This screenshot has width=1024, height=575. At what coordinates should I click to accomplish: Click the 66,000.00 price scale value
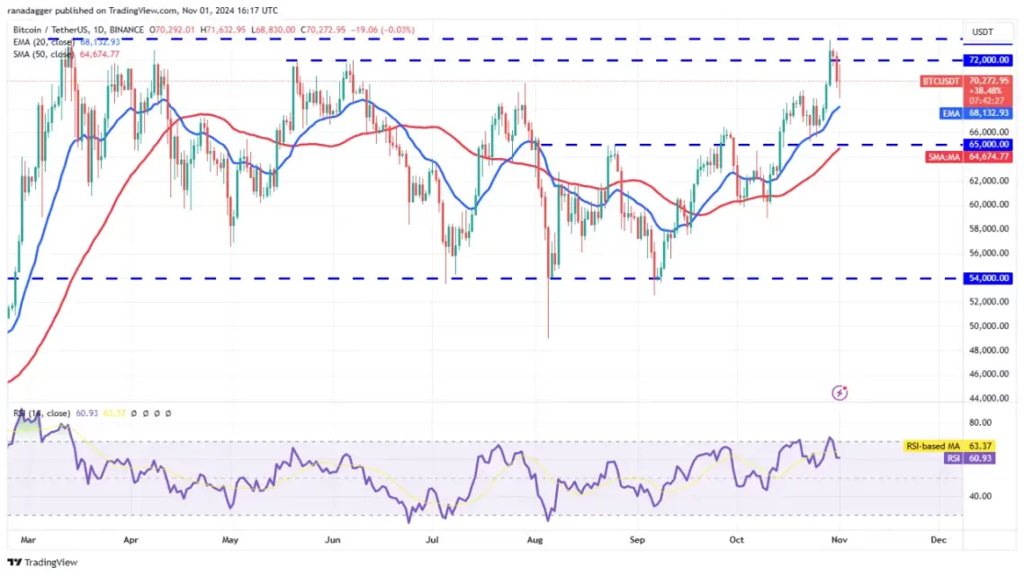[x=986, y=132]
